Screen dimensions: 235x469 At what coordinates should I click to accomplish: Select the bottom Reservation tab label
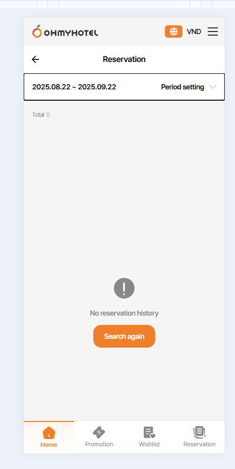click(x=199, y=444)
